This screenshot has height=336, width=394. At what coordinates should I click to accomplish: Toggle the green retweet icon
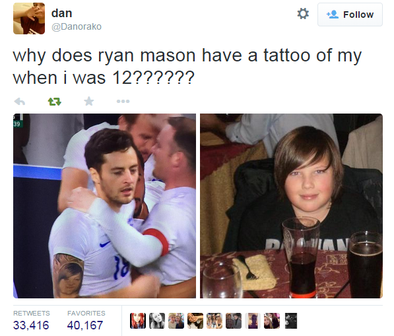[55, 102]
